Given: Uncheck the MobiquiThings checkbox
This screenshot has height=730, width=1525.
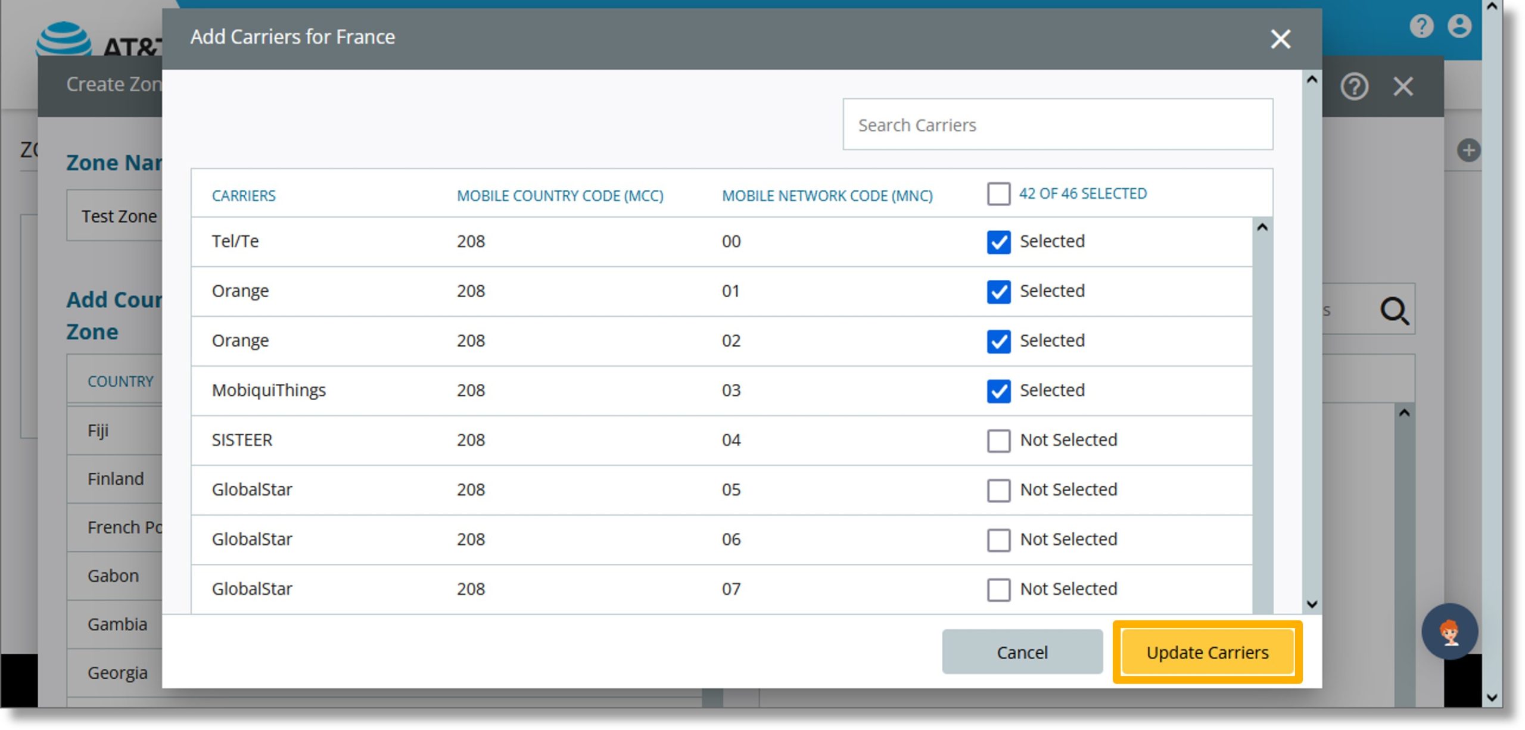Looking at the screenshot, I should [998, 391].
